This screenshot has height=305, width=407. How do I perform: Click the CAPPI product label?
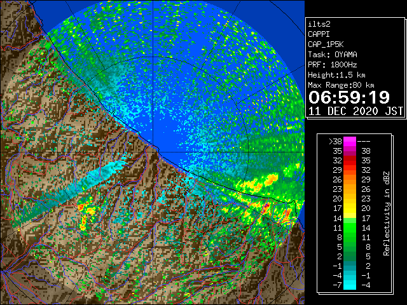319,34
